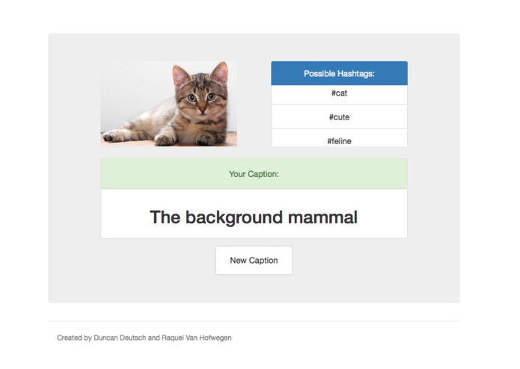Click the kitten's outstretched paw on the left
Viewport: 520px width, 369px height.
coord(113,136)
